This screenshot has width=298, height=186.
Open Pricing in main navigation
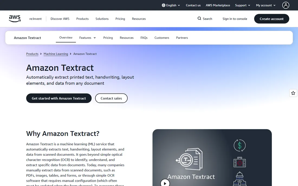pyautogui.click(x=120, y=19)
